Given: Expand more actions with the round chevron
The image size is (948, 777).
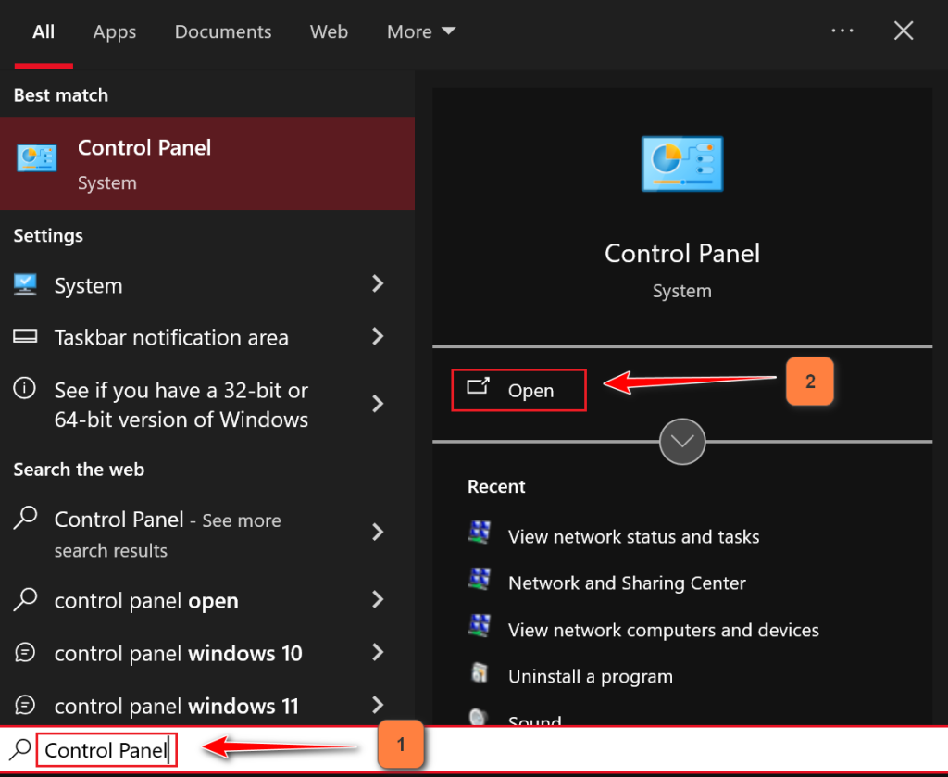Looking at the screenshot, I should (x=682, y=442).
